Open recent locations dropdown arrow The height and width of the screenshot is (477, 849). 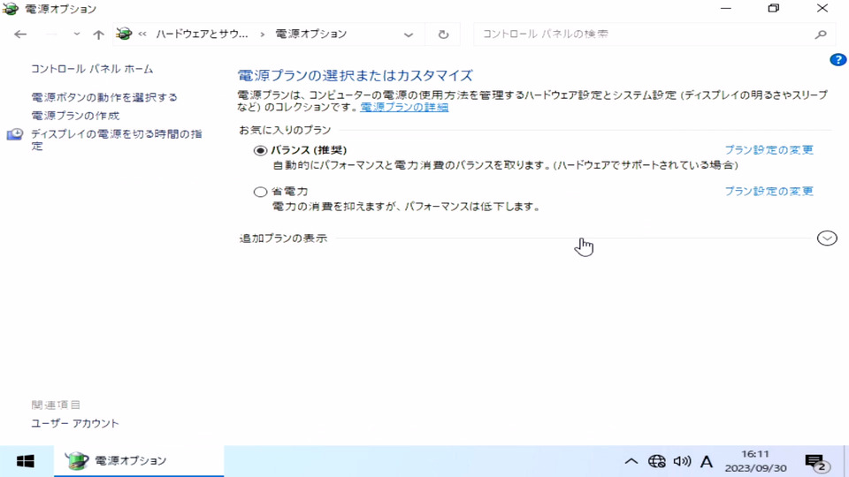click(77, 34)
